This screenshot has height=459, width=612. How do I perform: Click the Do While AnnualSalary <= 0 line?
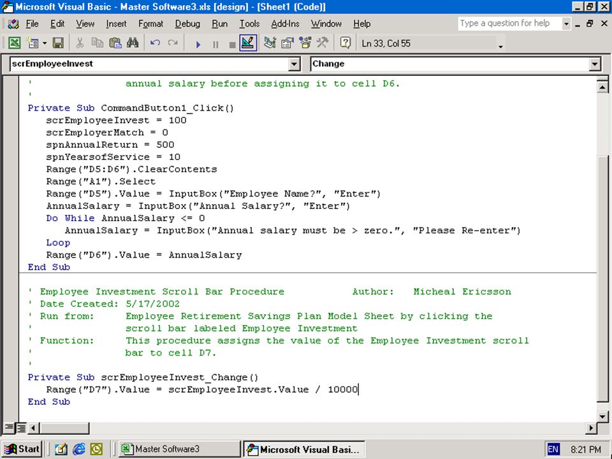pyautogui.click(x=126, y=218)
